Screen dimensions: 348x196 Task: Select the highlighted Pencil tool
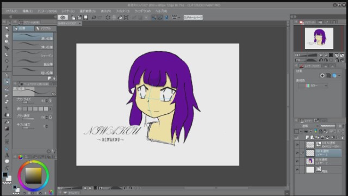(x=7, y=82)
